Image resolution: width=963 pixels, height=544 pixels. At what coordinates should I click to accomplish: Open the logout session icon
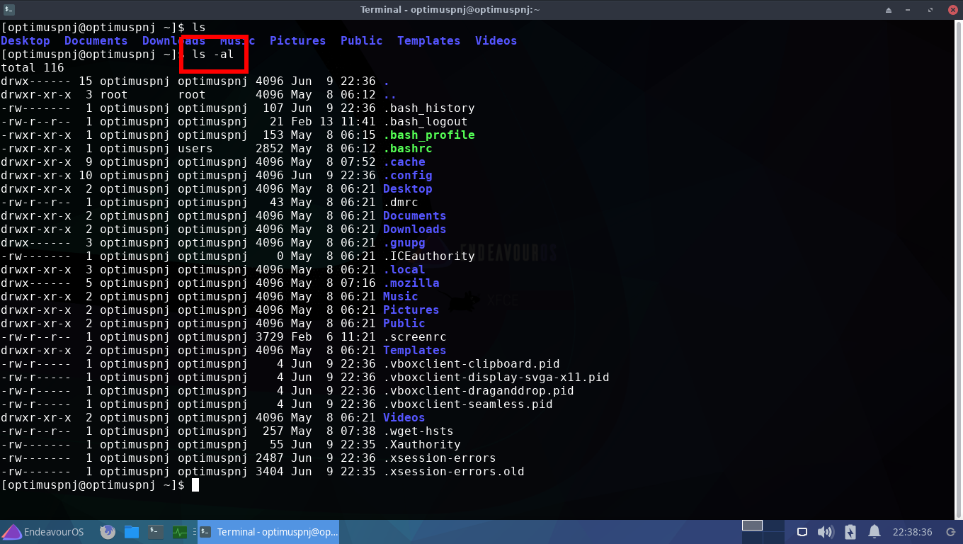coord(950,532)
